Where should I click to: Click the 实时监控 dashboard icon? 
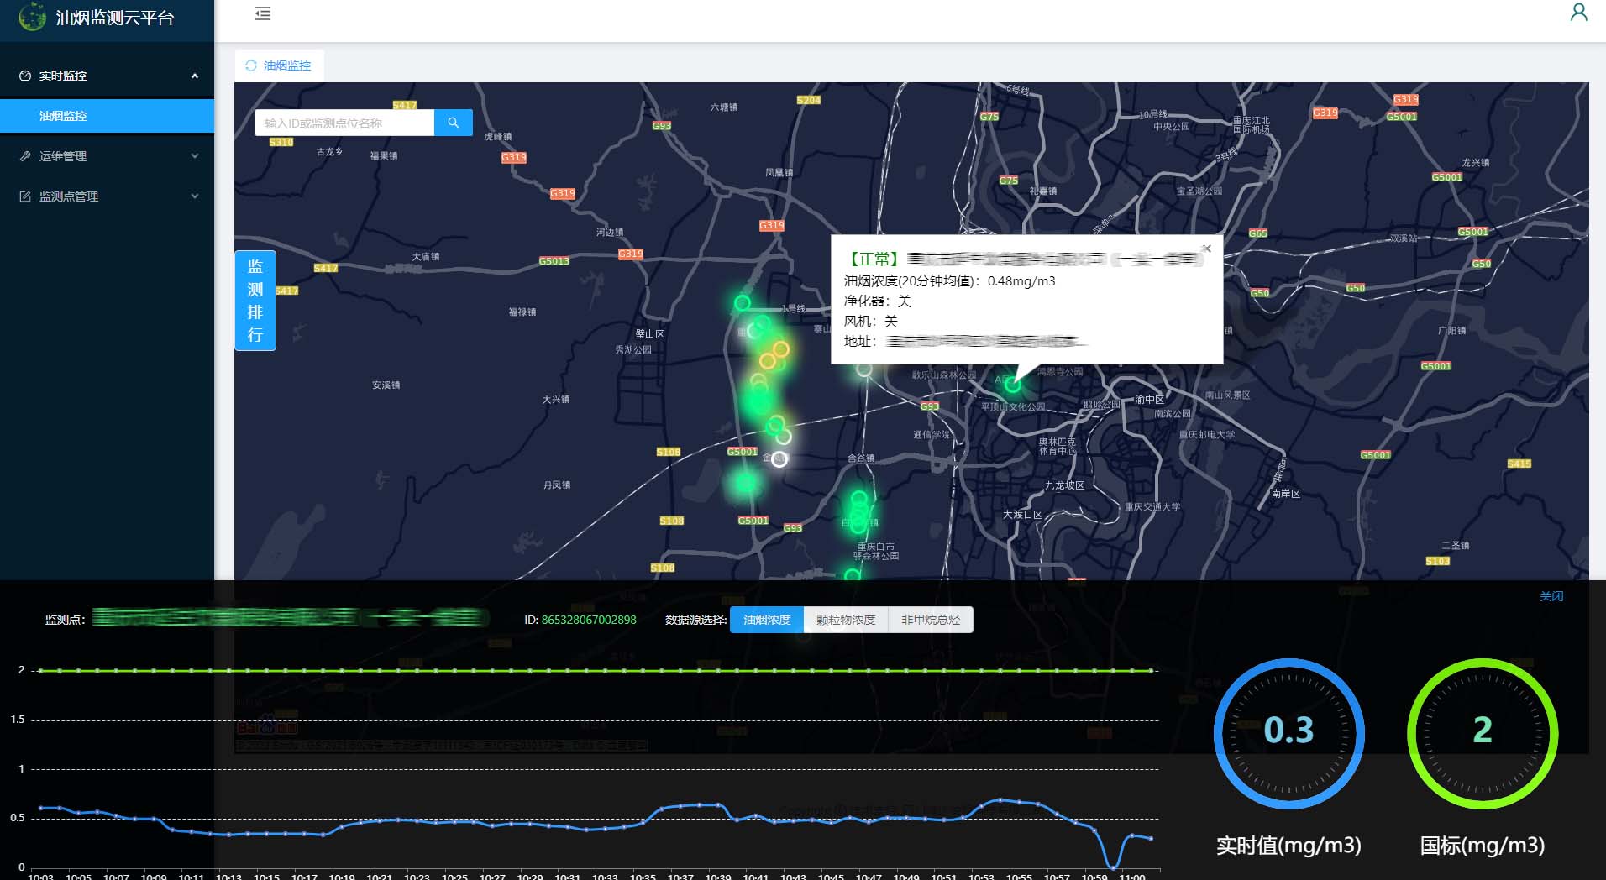tap(25, 76)
